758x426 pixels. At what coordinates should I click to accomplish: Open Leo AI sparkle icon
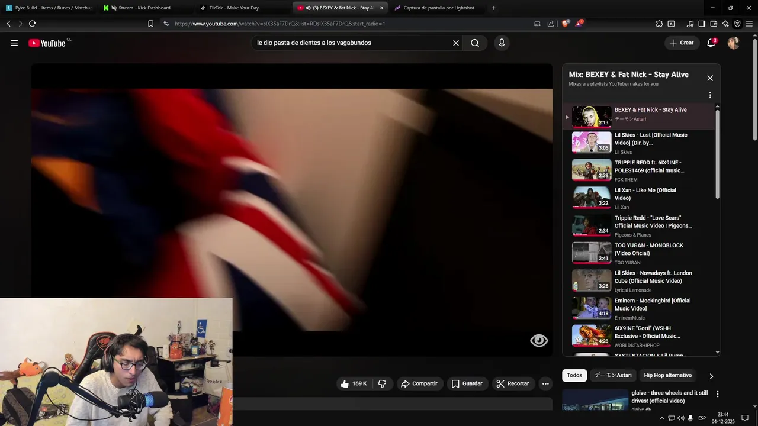point(725,24)
